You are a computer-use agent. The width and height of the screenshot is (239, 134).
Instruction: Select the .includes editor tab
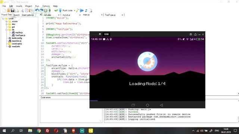click(x=47, y=15)
